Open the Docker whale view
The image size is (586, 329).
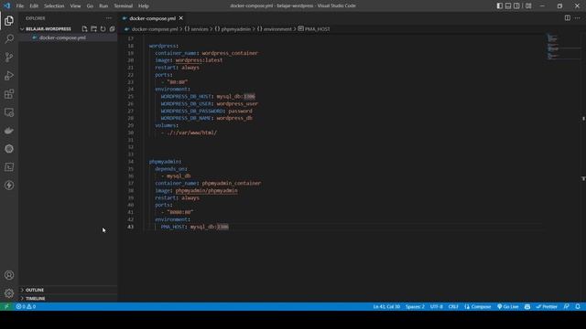click(9, 131)
